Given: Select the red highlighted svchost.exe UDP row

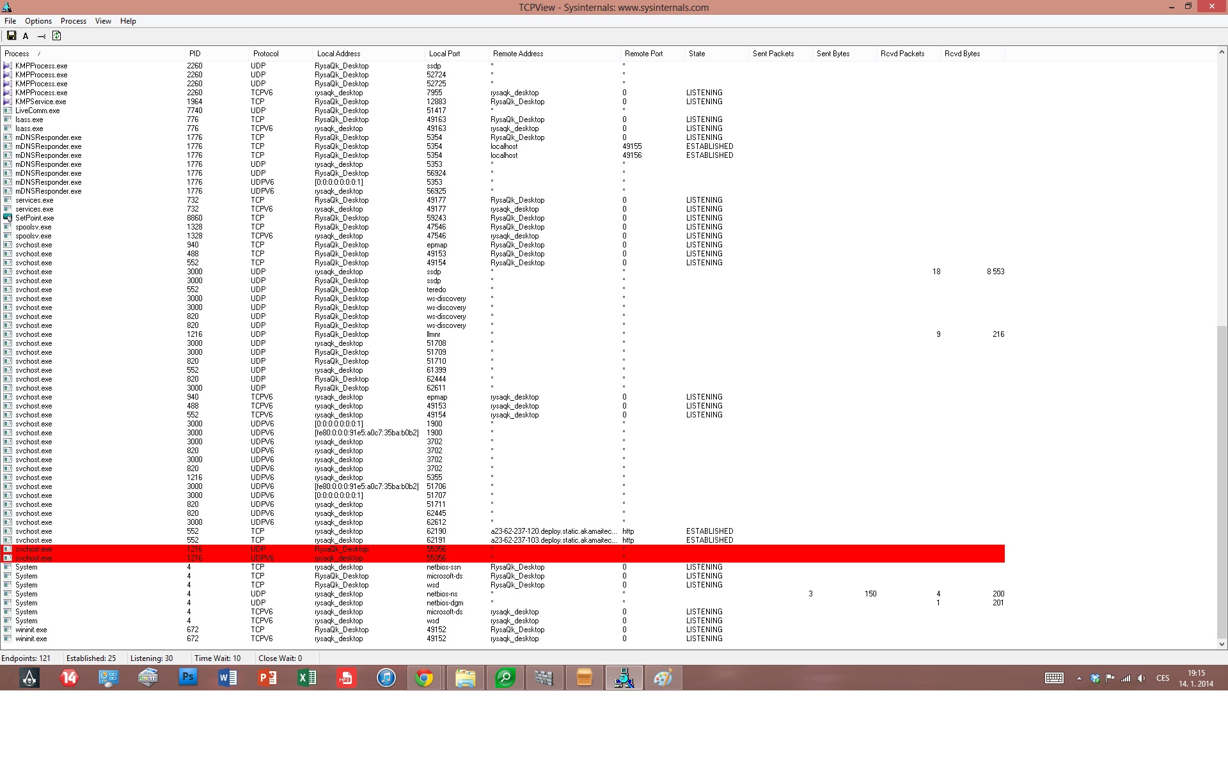Looking at the screenshot, I should pyautogui.click(x=34, y=549).
